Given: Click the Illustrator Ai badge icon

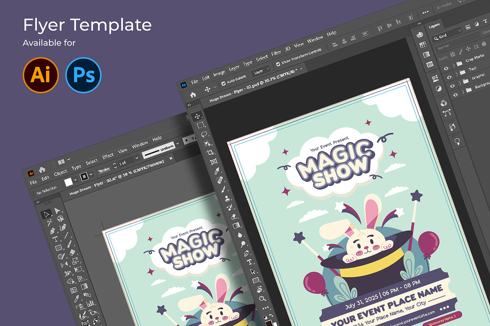Looking at the screenshot, I should pos(41,75).
